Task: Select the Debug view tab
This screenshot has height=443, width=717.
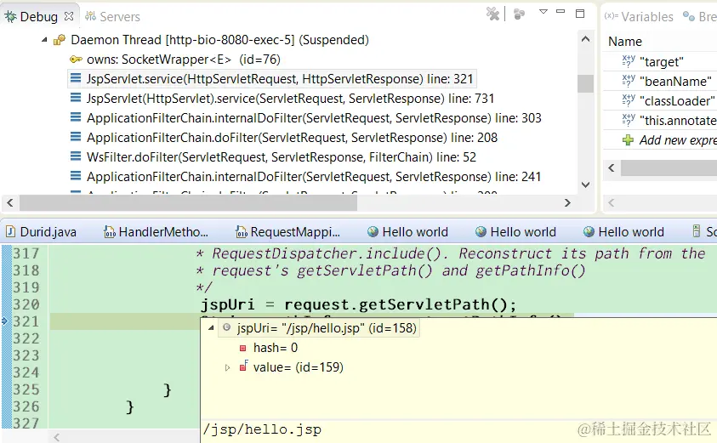Action: [x=39, y=16]
